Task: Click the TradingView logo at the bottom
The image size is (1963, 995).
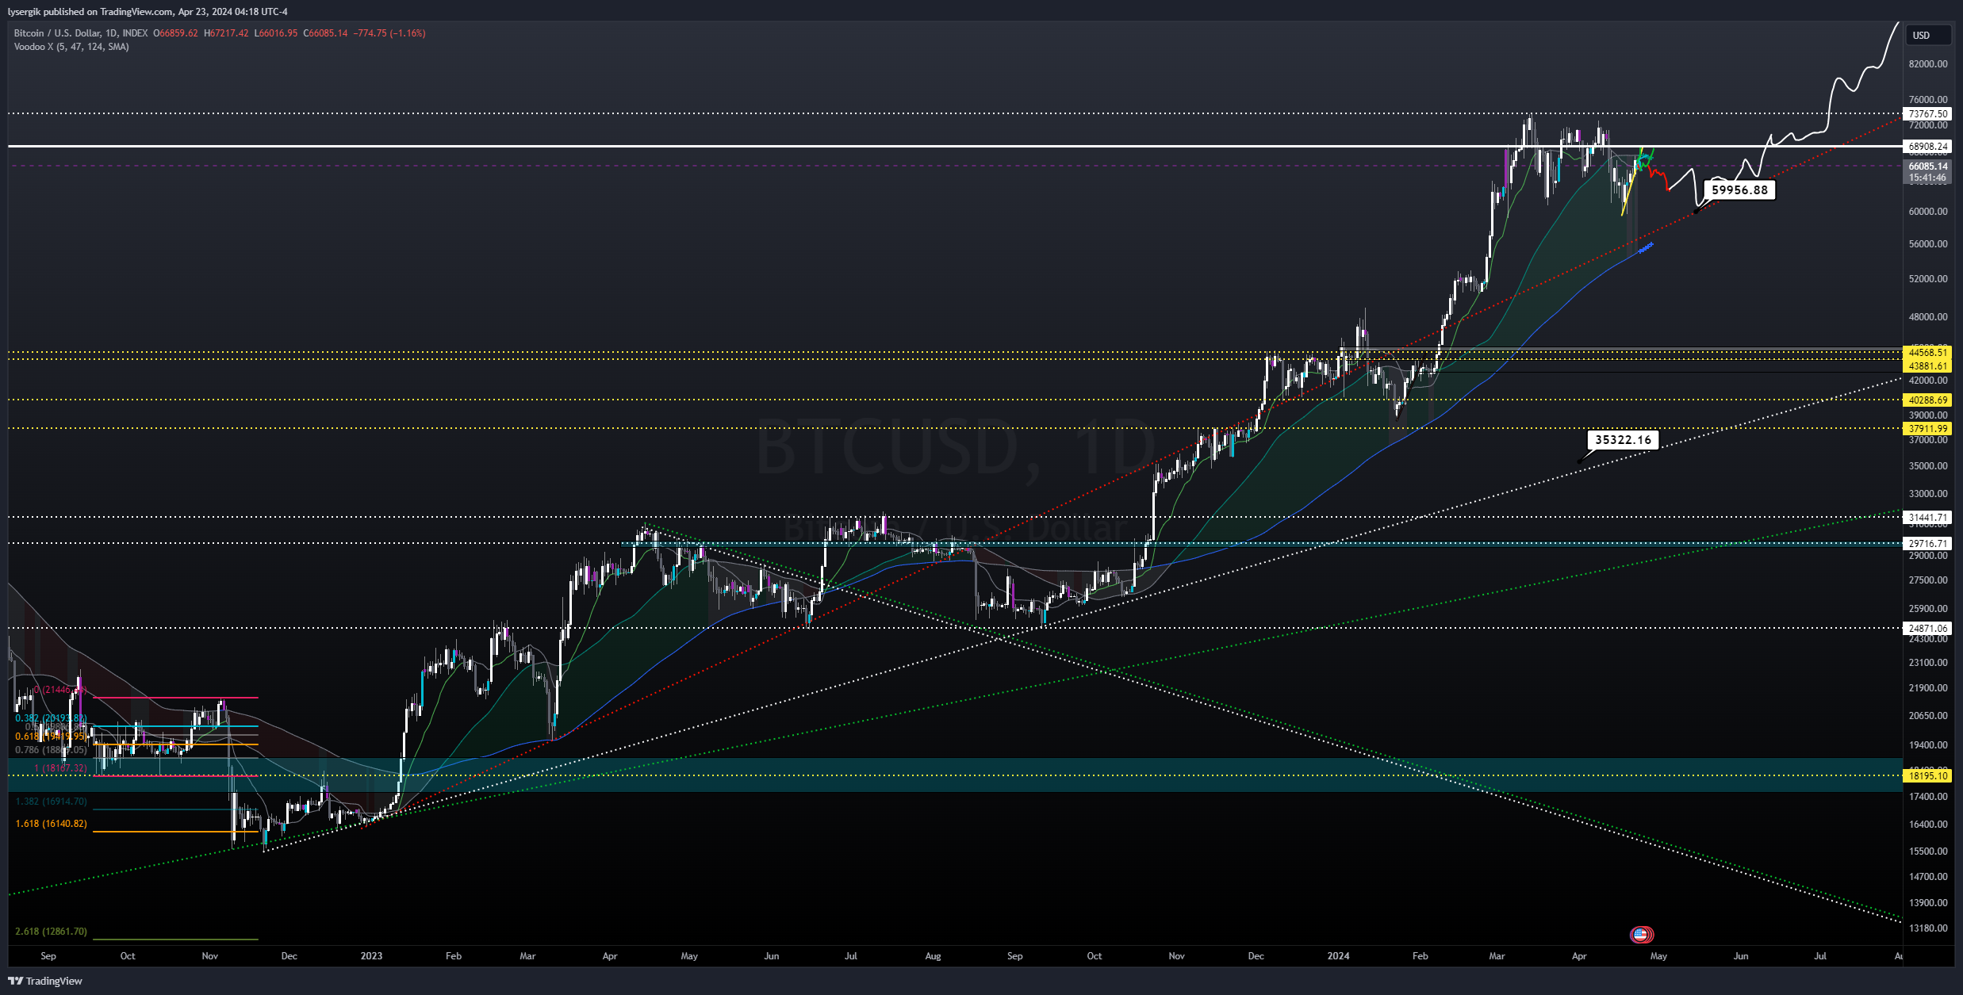Action: click(x=45, y=981)
